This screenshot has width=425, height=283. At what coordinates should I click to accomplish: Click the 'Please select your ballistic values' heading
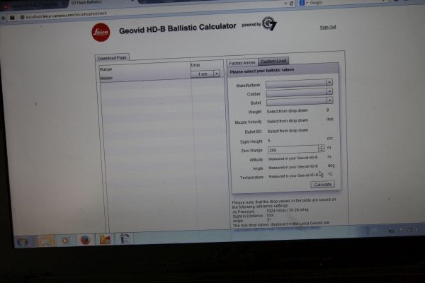point(262,71)
